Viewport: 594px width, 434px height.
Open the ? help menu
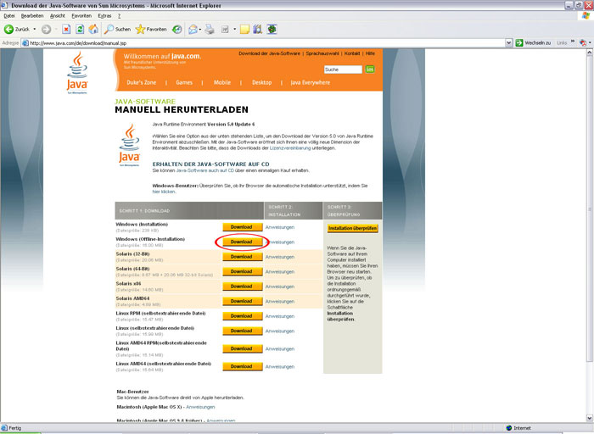pos(119,16)
